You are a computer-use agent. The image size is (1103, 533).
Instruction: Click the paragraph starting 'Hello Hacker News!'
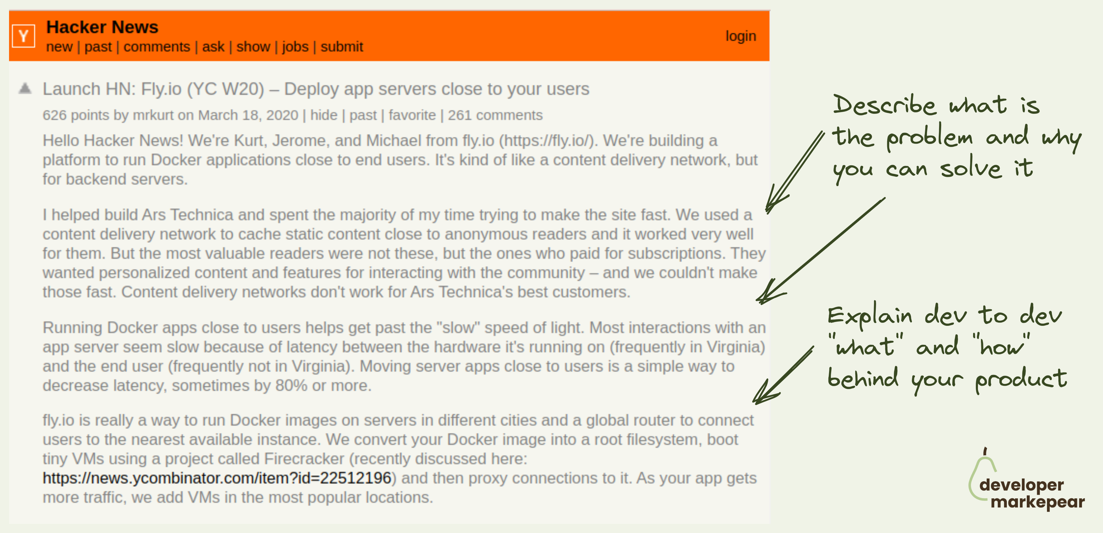[x=400, y=160]
